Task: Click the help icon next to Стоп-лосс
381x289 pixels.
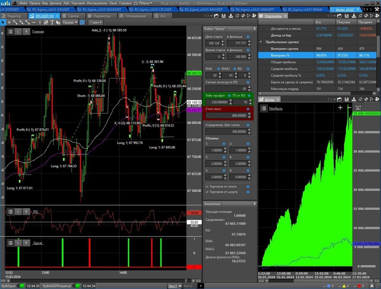Action: pyautogui.click(x=248, y=109)
